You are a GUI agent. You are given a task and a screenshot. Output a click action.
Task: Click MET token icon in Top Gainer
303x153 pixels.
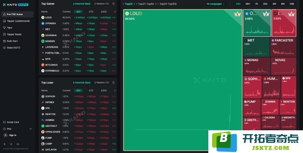click(43, 30)
